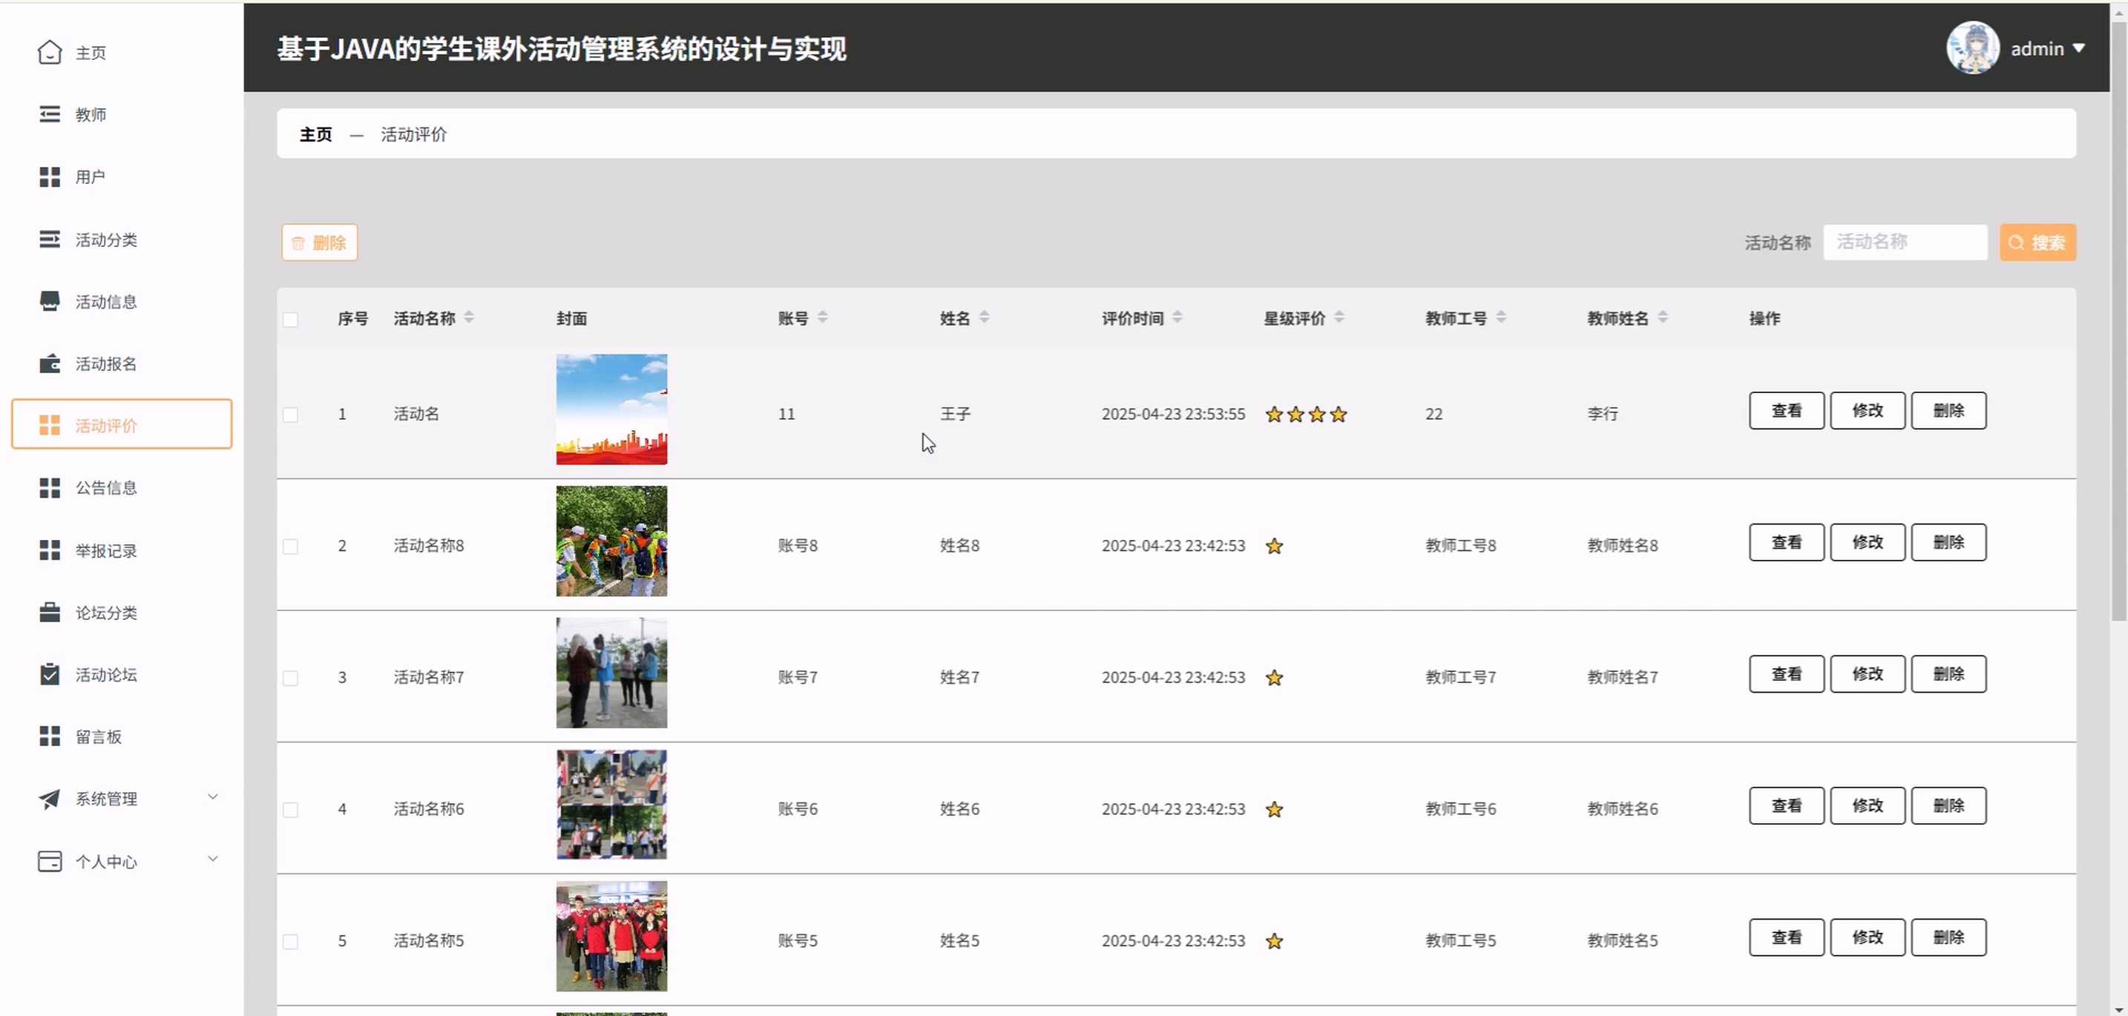Image resolution: width=2128 pixels, height=1016 pixels.
Task: Toggle the select-all checkbox in table header
Action: pyautogui.click(x=290, y=320)
